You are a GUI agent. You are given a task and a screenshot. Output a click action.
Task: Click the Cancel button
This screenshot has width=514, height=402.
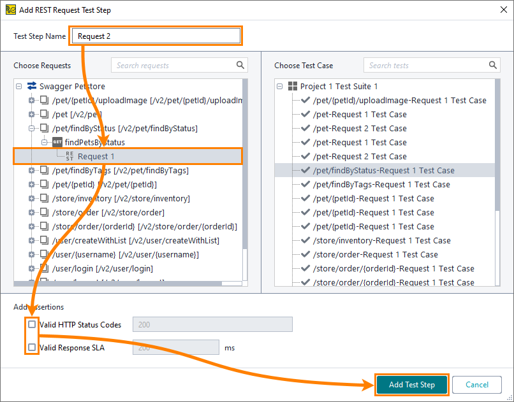(477, 385)
